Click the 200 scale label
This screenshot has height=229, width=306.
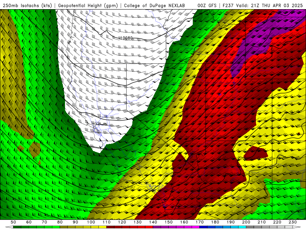point(246,222)
